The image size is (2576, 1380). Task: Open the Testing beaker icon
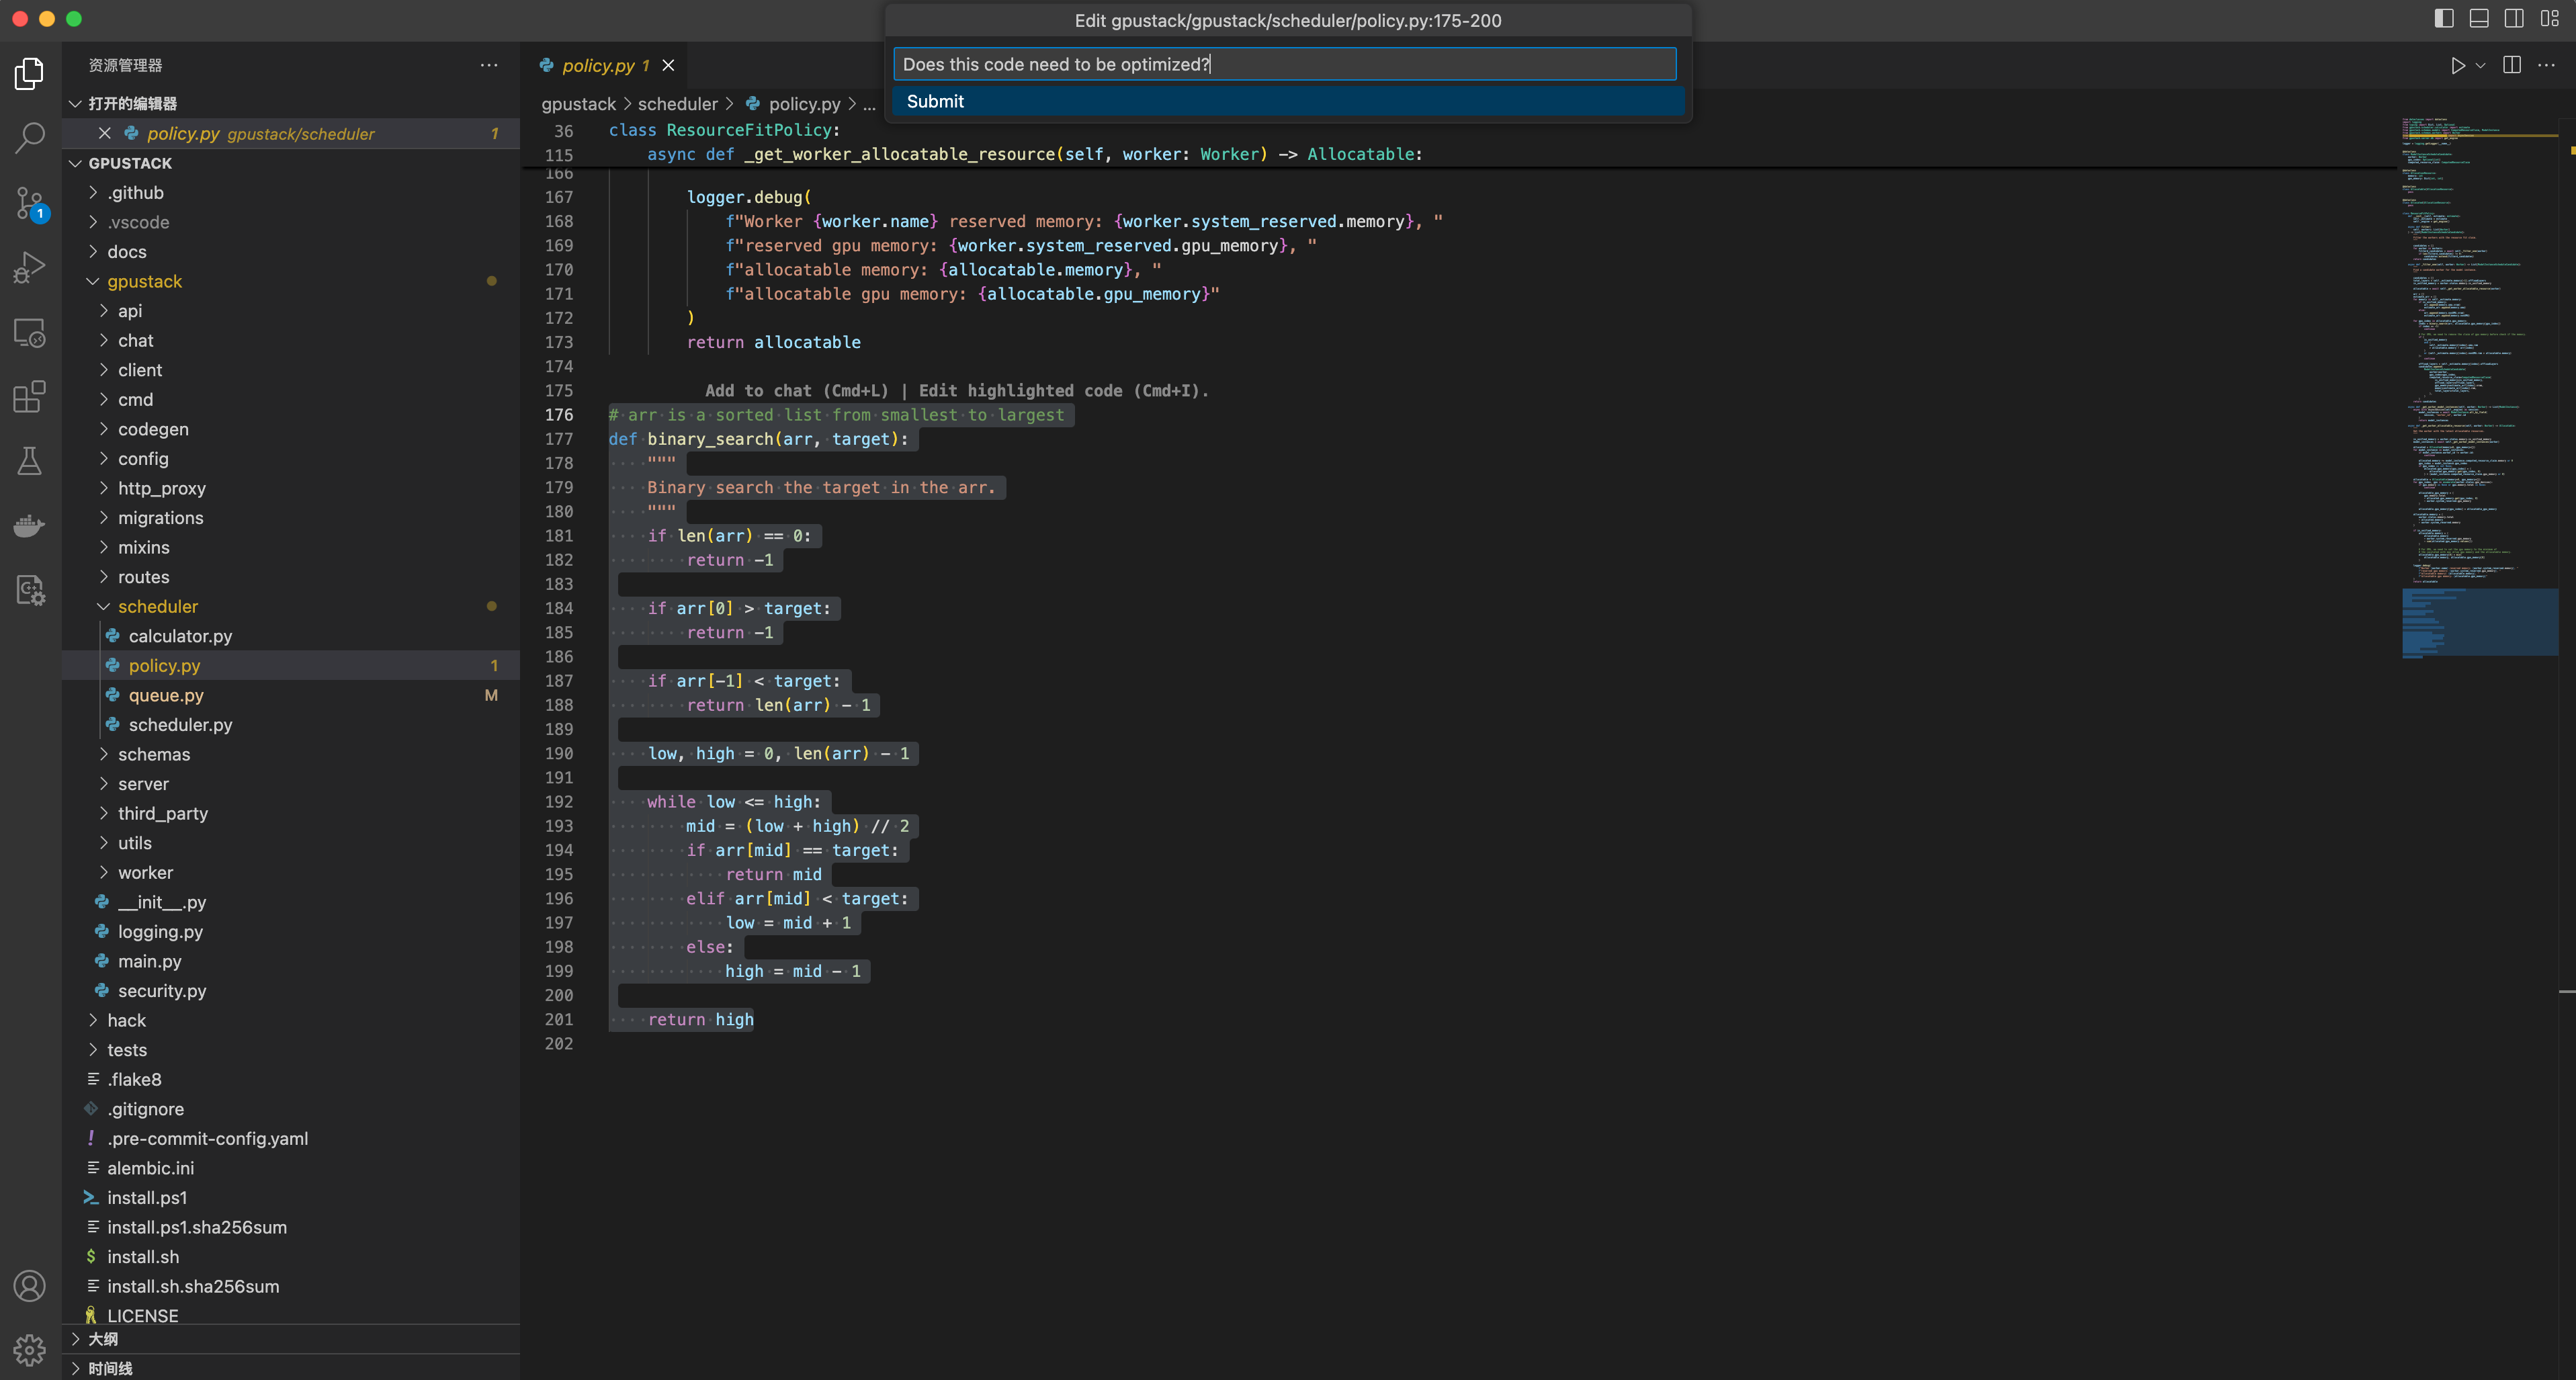click(30, 461)
